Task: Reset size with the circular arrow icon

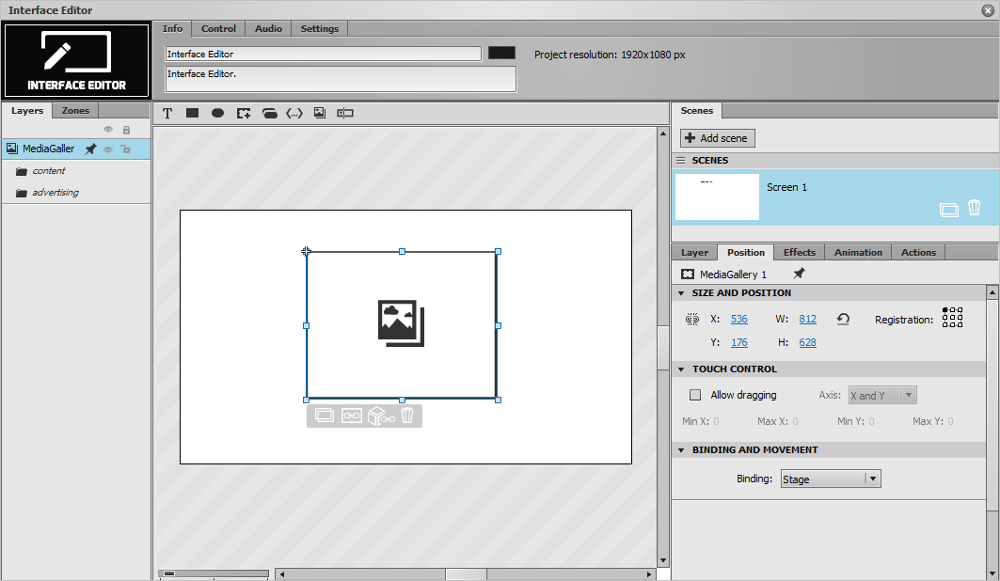Action: point(843,319)
